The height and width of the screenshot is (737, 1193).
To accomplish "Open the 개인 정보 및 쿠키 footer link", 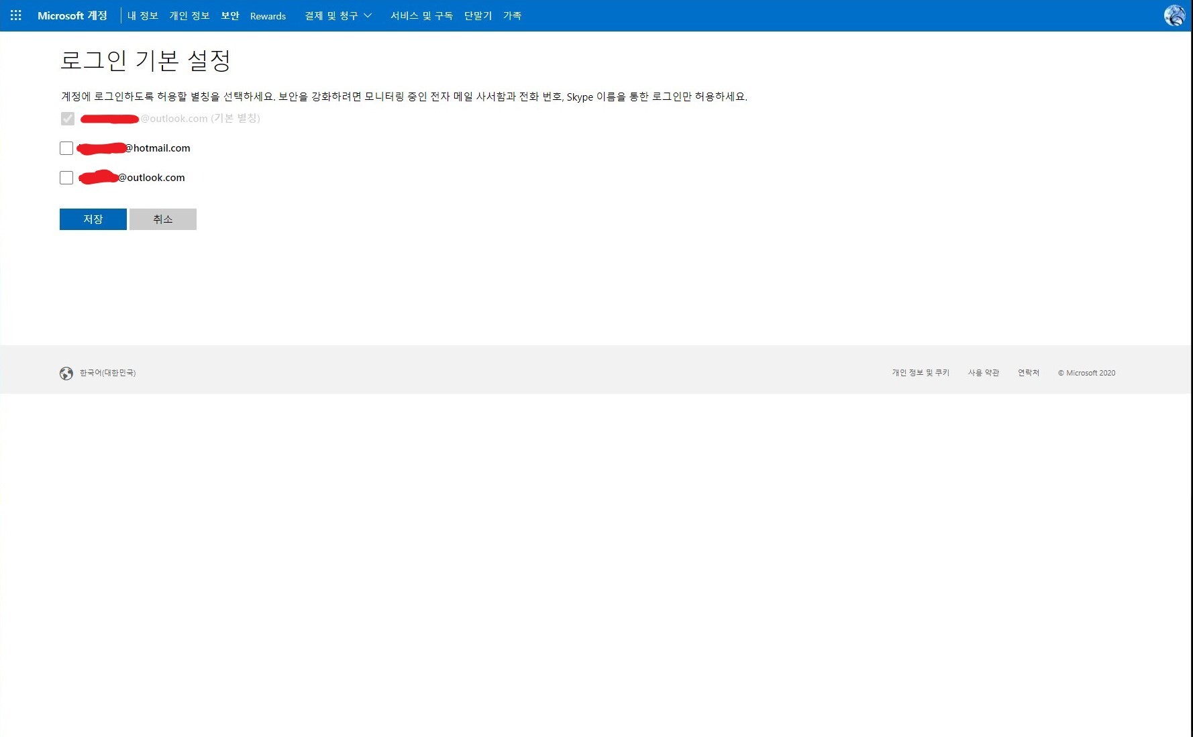I will 921,373.
